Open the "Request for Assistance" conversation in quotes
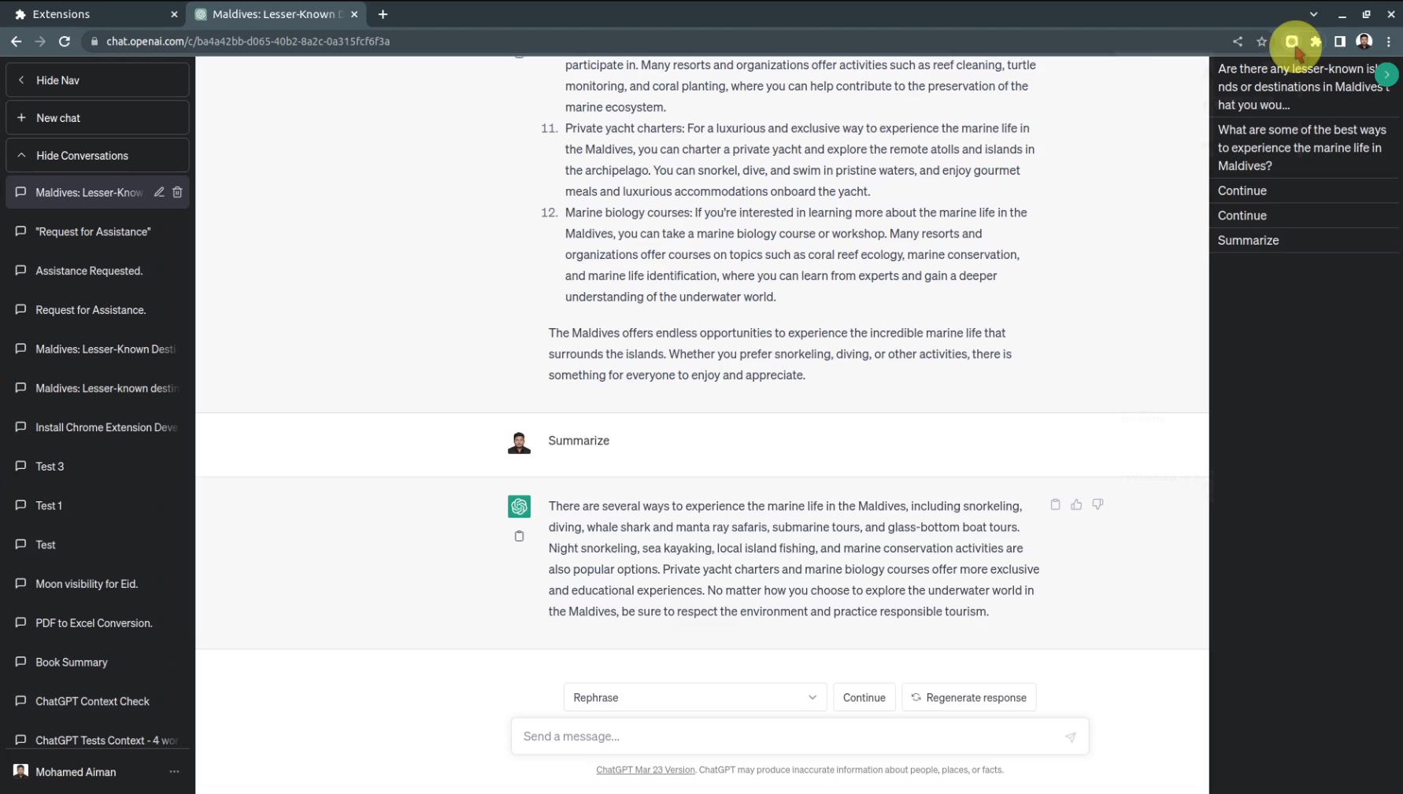Image resolution: width=1403 pixels, height=794 pixels. point(98,231)
